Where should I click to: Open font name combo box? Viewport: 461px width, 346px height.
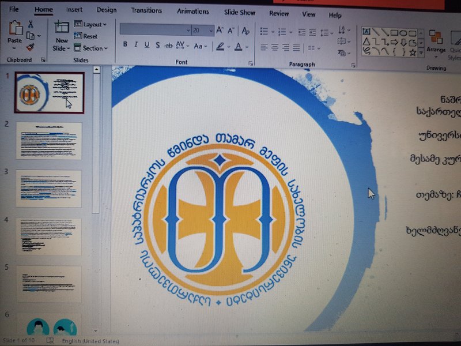tap(156, 30)
